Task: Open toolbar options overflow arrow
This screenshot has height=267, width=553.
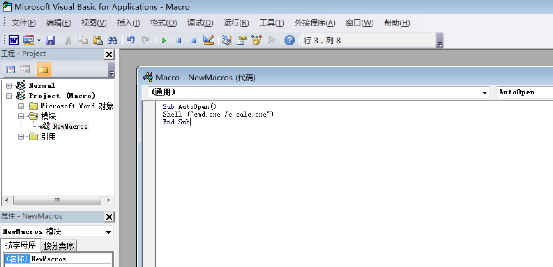Action: pos(440,41)
